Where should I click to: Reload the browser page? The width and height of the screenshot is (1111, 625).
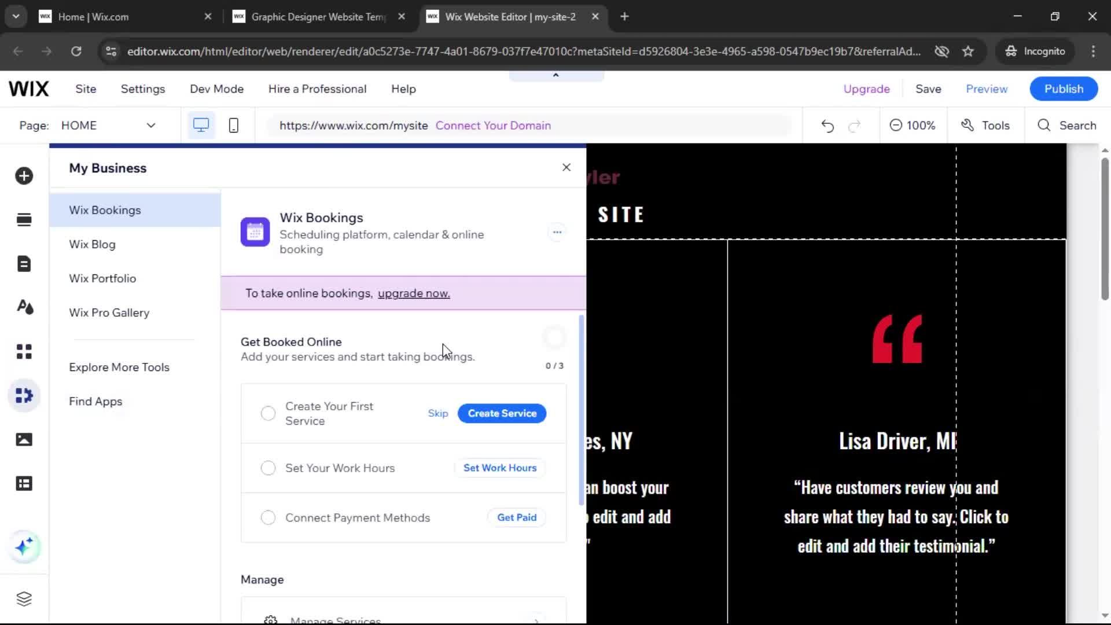[76, 51]
